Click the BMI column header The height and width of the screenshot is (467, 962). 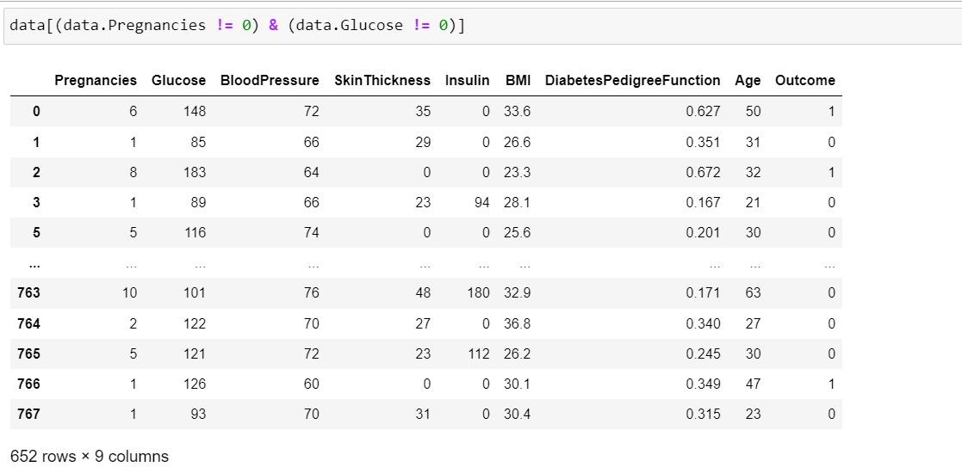[518, 80]
